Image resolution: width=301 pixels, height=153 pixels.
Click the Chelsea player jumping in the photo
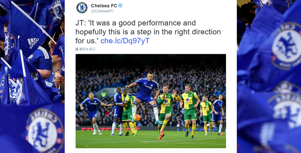pyautogui.click(x=145, y=96)
